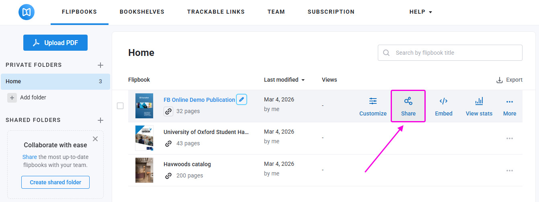
Task: Open the More menu for first flipbook
Action: 509,106
